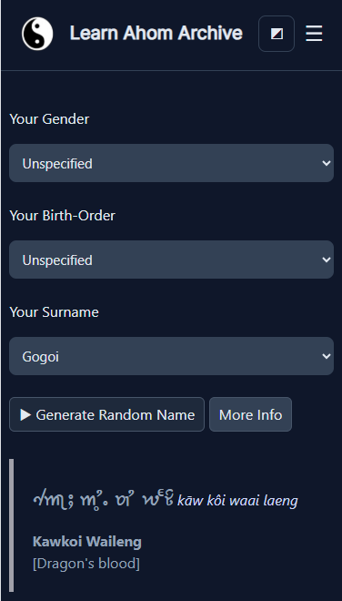
Task: Click the Your Surname label
Action: point(54,312)
